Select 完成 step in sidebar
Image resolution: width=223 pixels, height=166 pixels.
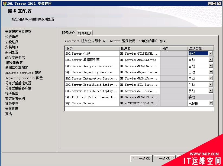point(8,114)
